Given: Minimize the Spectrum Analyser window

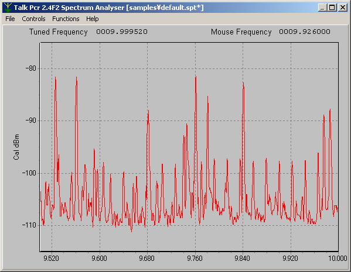Looking at the screenshot, I should (322, 8).
